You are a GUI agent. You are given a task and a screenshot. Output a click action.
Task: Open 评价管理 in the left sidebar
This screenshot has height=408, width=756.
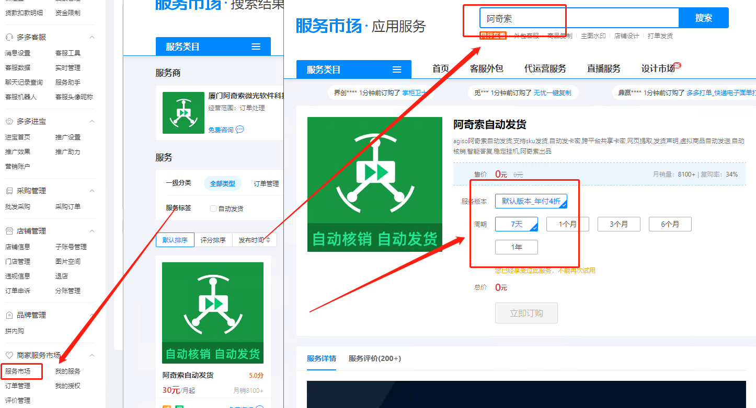[18, 401]
